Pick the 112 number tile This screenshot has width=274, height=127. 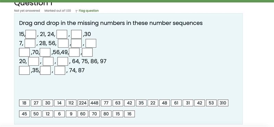point(71,103)
